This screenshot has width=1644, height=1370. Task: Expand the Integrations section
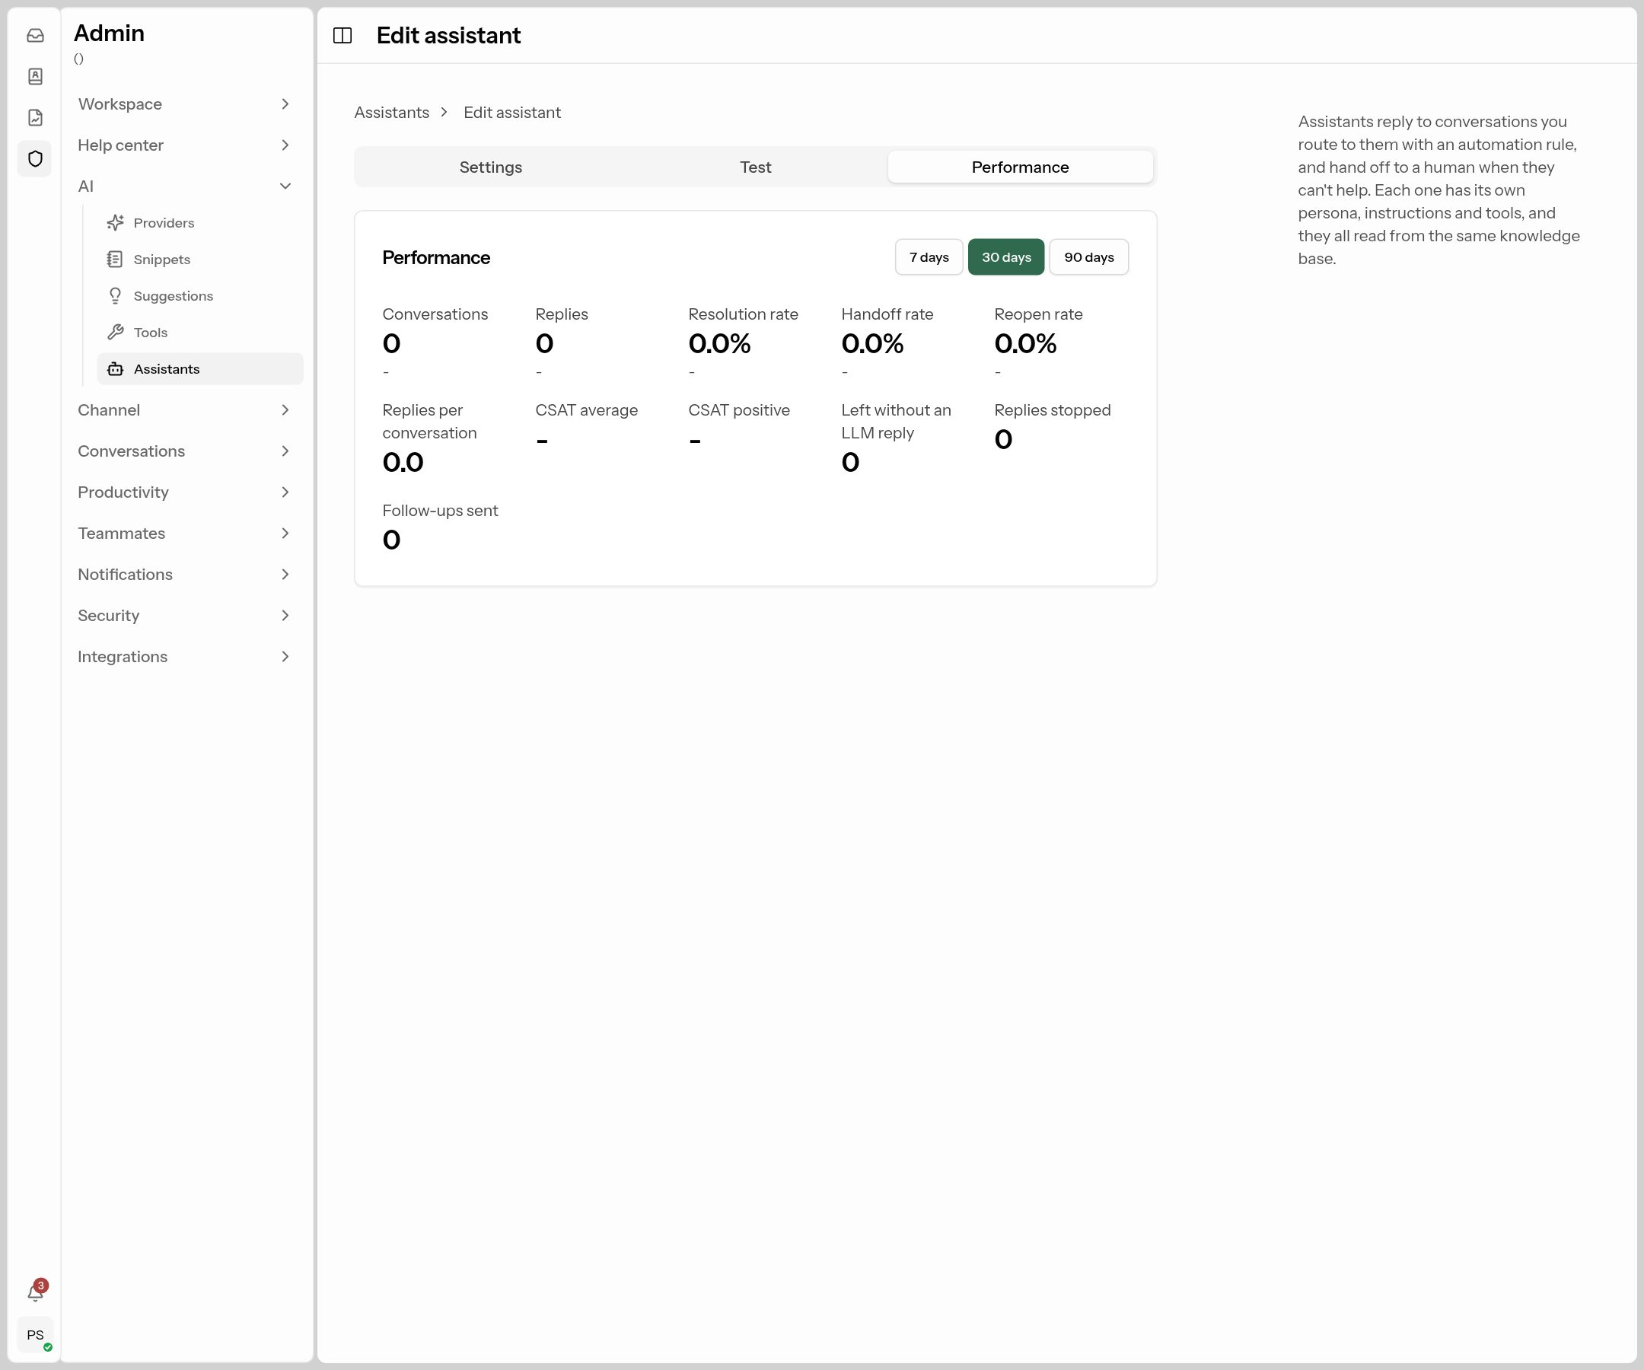pyautogui.click(x=186, y=657)
